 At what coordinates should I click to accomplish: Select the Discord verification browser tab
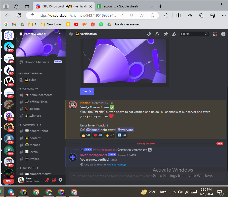pyautogui.click(x=64, y=6)
